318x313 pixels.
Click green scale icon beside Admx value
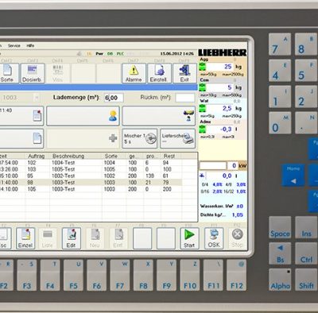tap(203, 129)
